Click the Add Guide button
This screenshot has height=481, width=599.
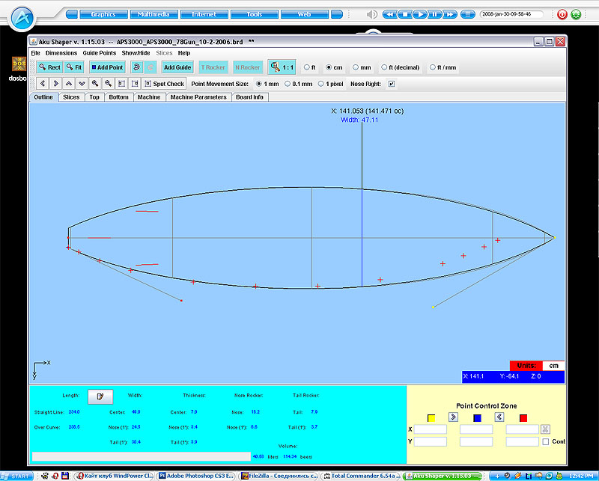177,67
